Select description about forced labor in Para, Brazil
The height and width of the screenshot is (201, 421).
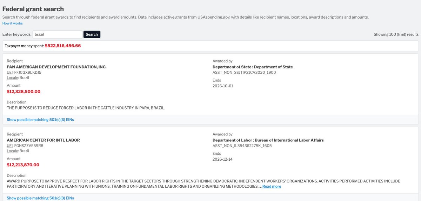pos(86,108)
